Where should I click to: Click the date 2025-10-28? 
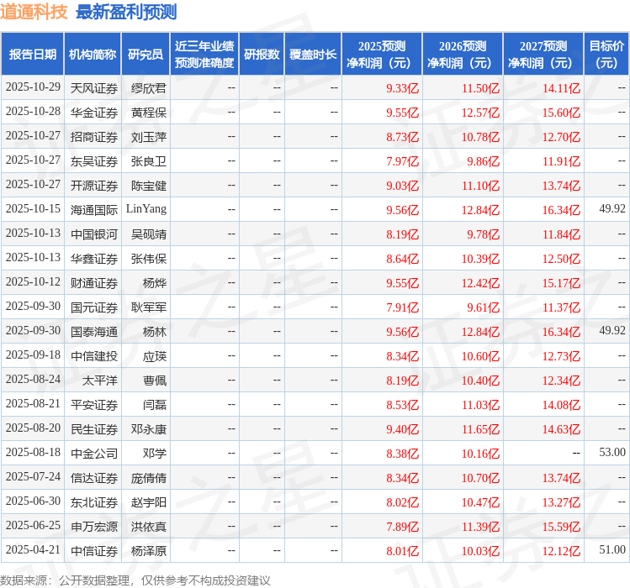[x=33, y=111]
